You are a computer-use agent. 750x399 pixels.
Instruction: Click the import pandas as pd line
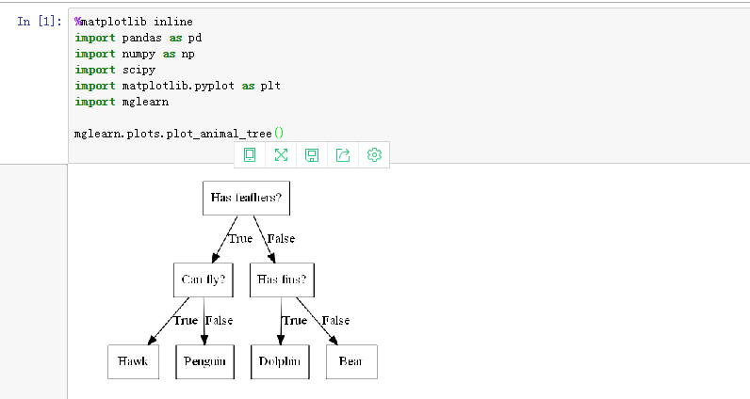139,38
